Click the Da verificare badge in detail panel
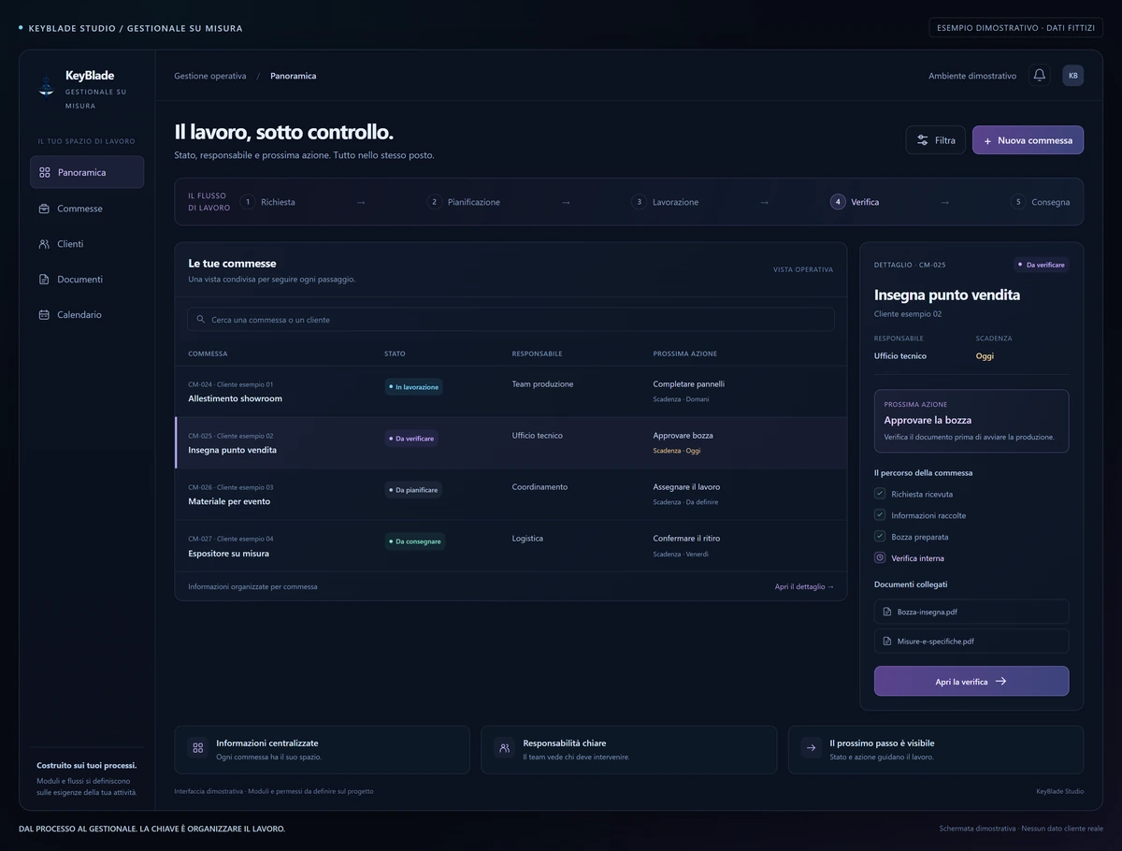This screenshot has height=851, width=1122. (1042, 265)
